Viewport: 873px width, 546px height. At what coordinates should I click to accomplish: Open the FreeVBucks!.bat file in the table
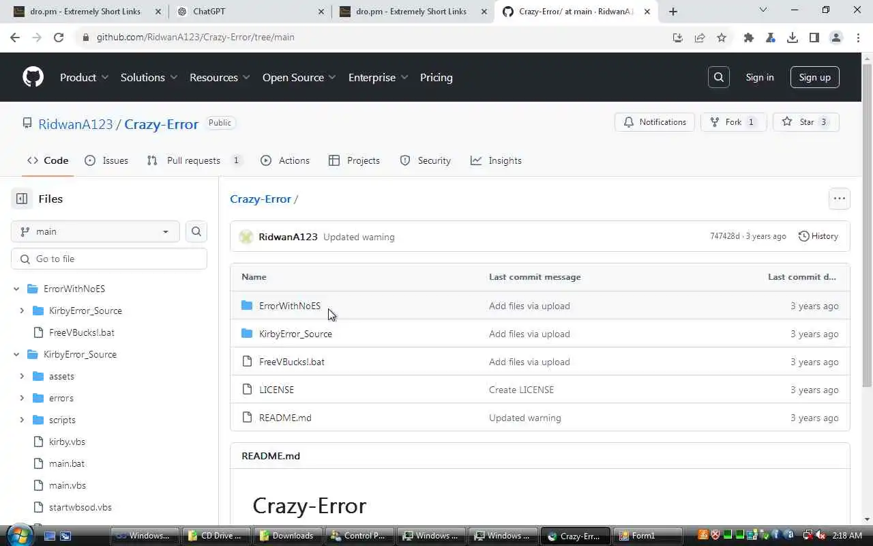click(292, 362)
